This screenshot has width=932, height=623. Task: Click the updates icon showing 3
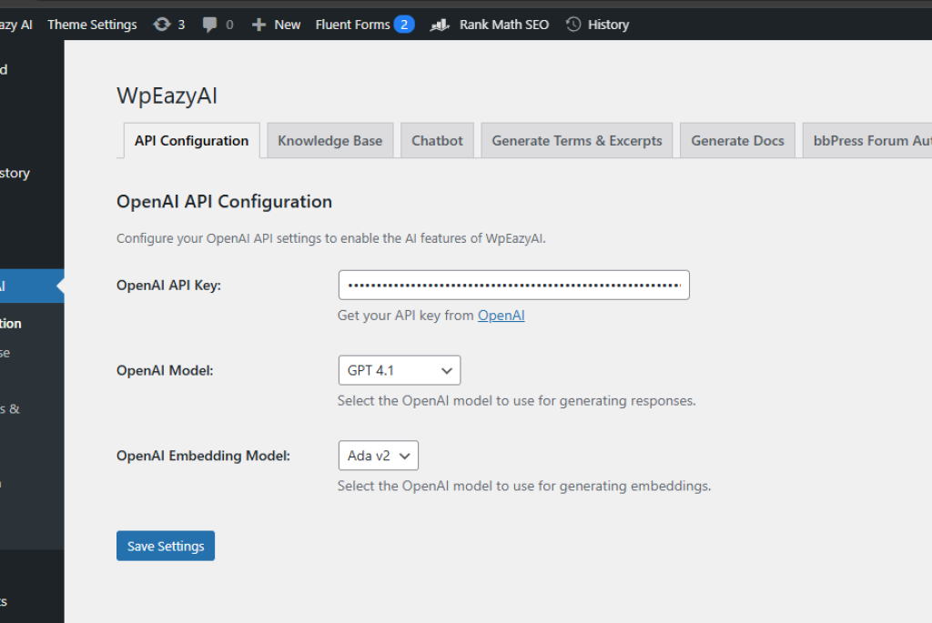pyautogui.click(x=162, y=25)
